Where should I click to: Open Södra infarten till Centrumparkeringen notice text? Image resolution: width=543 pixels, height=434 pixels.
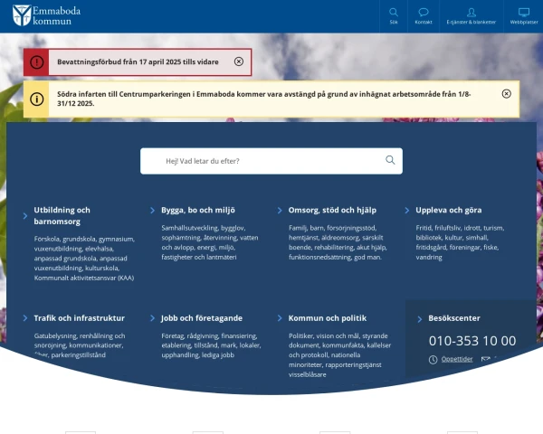(x=264, y=99)
